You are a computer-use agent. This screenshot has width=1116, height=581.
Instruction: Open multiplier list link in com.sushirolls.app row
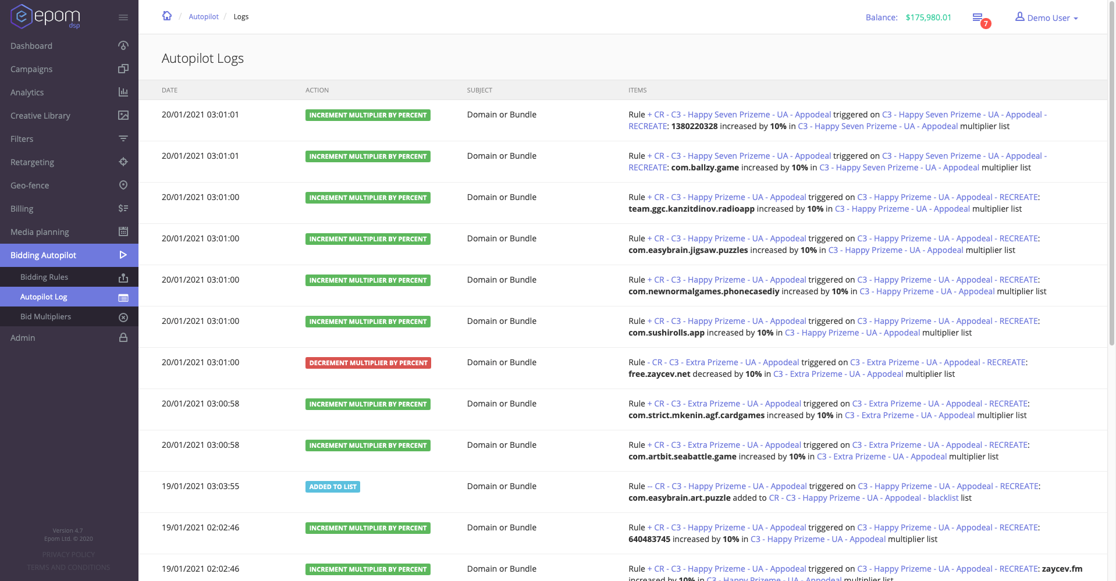point(852,333)
